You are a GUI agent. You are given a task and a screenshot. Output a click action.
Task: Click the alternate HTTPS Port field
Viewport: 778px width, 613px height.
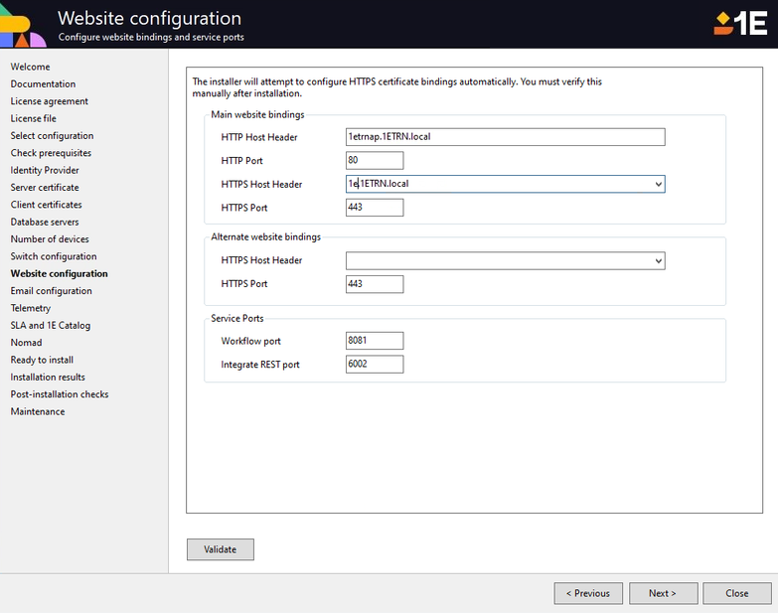[375, 284]
